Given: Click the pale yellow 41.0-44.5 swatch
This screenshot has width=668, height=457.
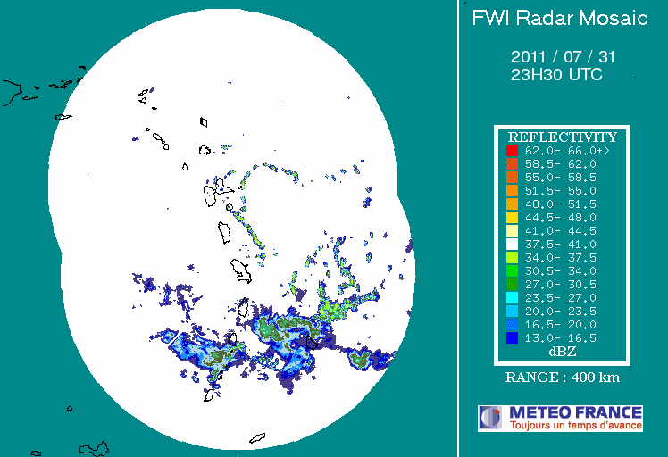Looking at the screenshot, I should 512,231.
